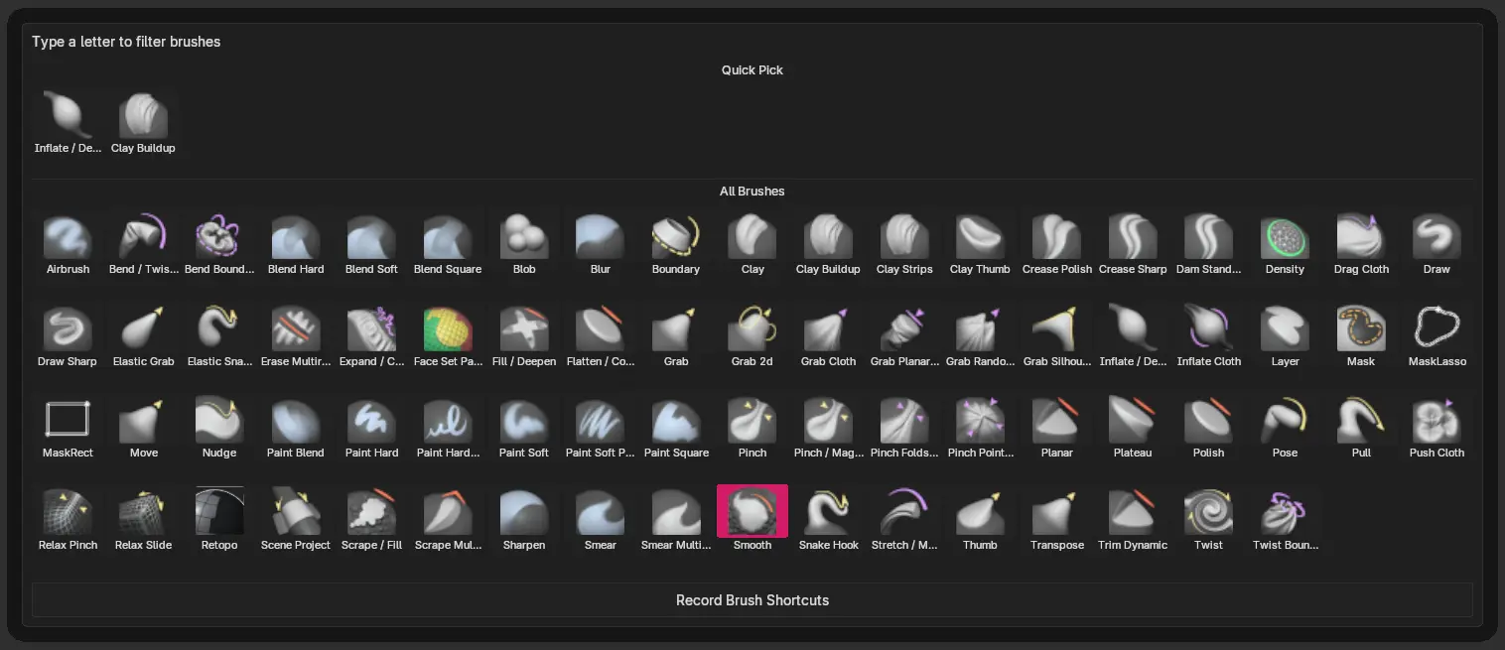Pick the Face Set Paint brush
Image resolution: width=1505 pixels, height=650 pixels.
(x=448, y=336)
